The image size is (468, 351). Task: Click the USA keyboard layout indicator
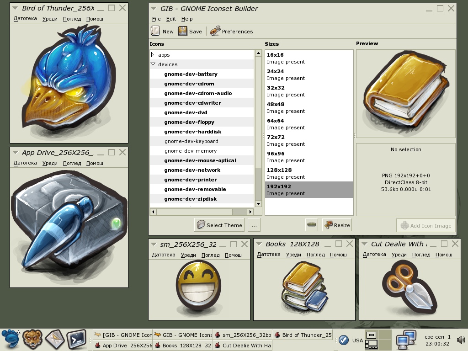point(357,340)
